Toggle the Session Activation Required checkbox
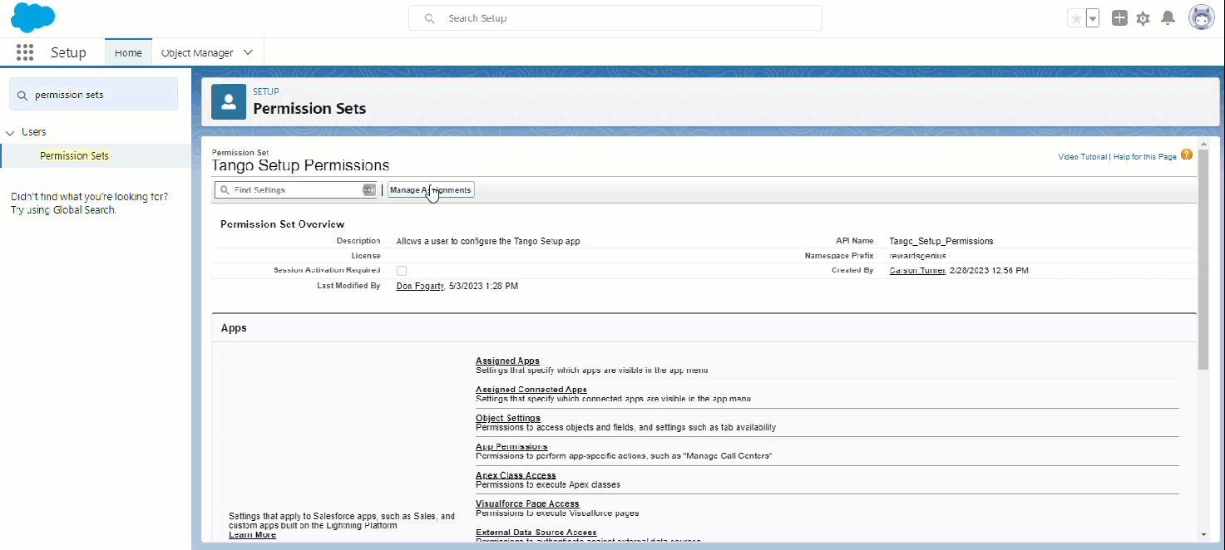 coord(402,270)
